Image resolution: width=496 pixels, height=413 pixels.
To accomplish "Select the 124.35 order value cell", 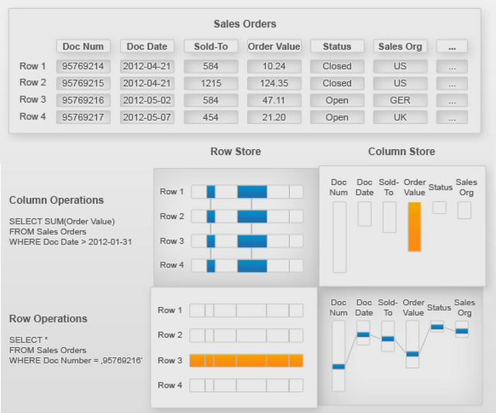I will (274, 83).
